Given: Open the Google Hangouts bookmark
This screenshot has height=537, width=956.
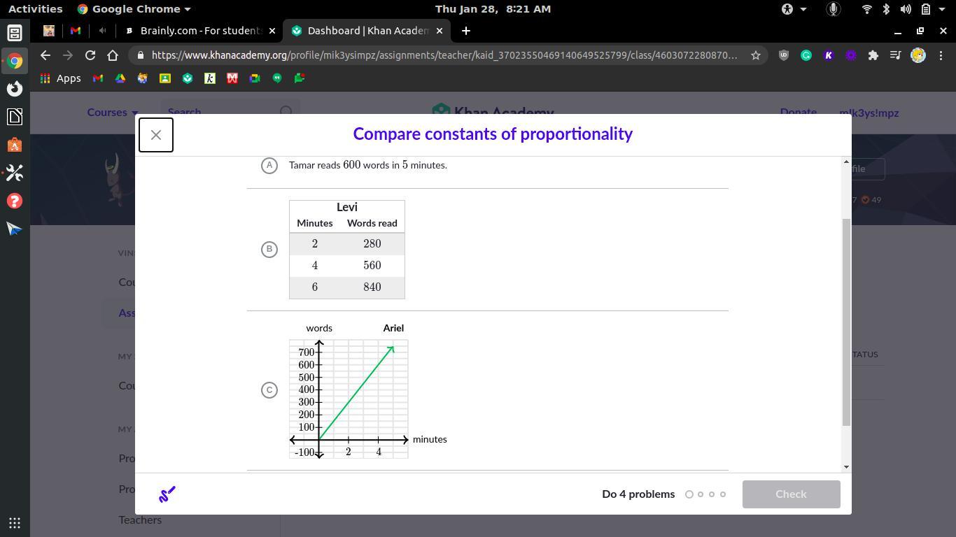Looking at the screenshot, I should pyautogui.click(x=277, y=78).
